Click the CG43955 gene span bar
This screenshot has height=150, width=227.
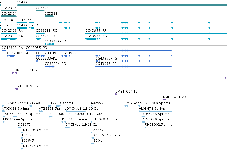[x=122, y=5]
